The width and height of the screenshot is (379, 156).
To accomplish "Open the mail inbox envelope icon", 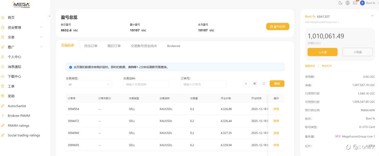I will click(355, 3).
